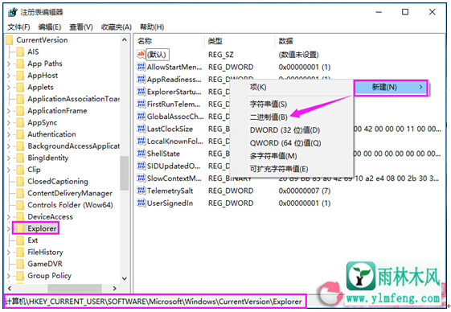
Task: Select the Controls Folder (Wow64) key
Action: pos(70,205)
